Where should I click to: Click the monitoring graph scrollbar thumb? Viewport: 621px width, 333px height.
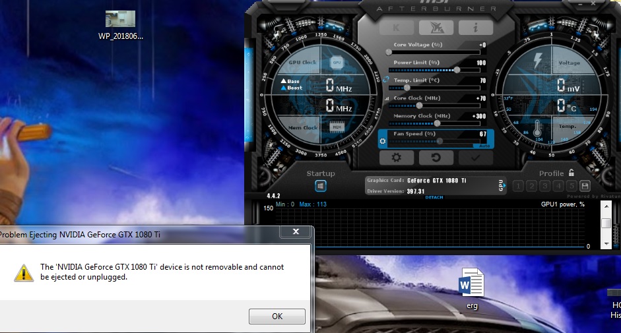coord(606,223)
